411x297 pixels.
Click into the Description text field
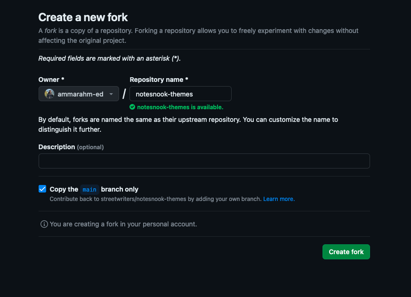point(204,161)
